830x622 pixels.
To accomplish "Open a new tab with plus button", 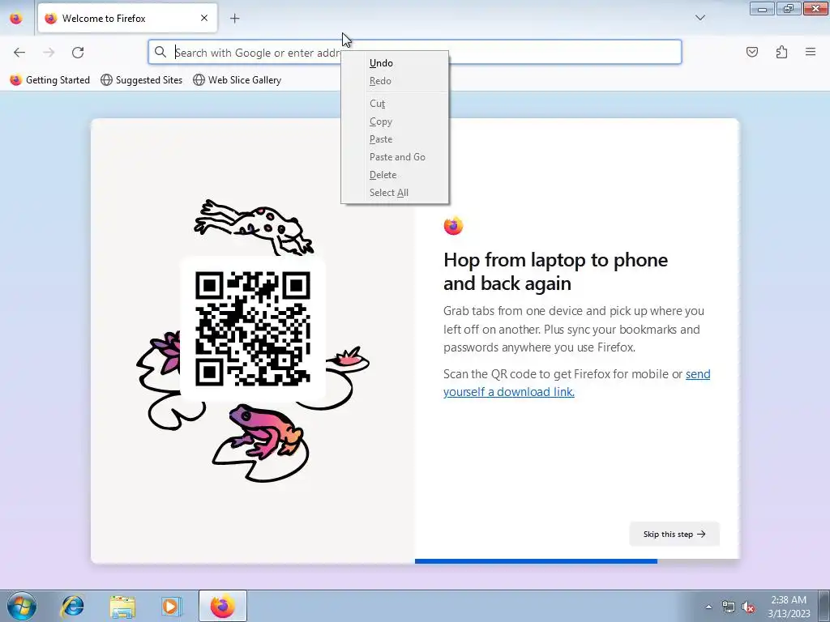I will [x=234, y=19].
